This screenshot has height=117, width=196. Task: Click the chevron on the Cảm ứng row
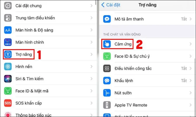coord(190,44)
